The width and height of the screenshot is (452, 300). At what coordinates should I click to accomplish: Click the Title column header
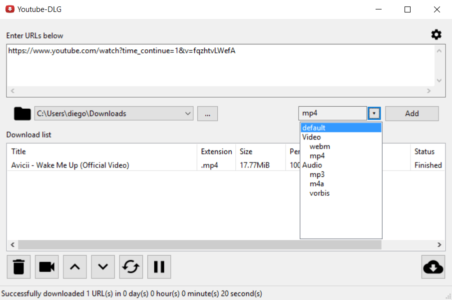(18, 151)
